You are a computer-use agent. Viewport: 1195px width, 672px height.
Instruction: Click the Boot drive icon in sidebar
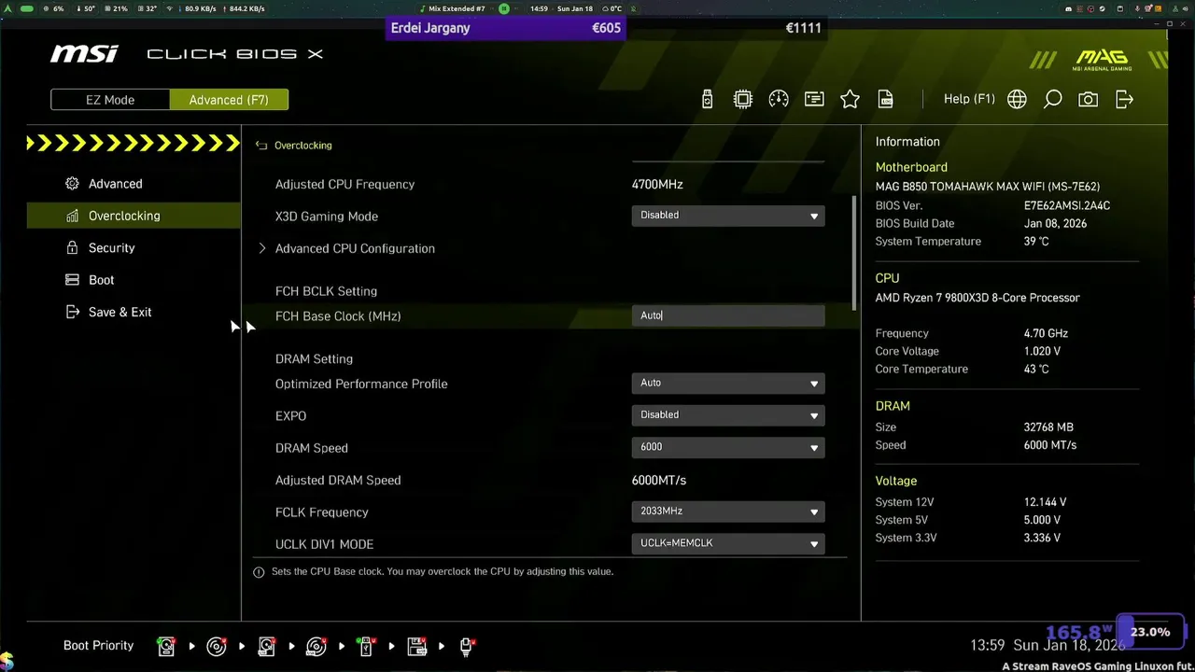[72, 280]
